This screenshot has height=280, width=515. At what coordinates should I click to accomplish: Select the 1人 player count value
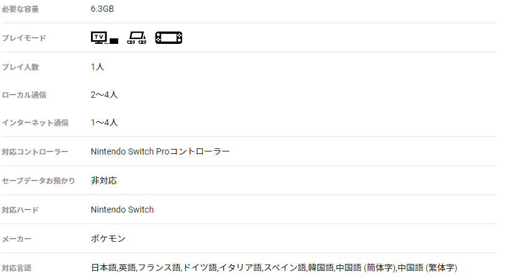click(x=98, y=67)
